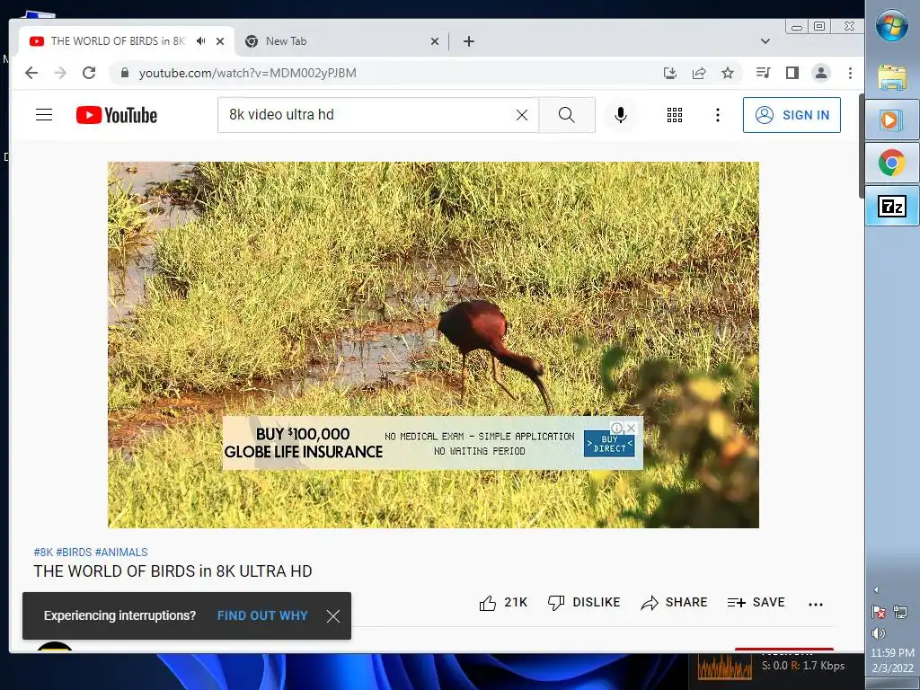Open 7-Zip from the taskbar
This screenshot has height=690, width=920.
(892, 206)
